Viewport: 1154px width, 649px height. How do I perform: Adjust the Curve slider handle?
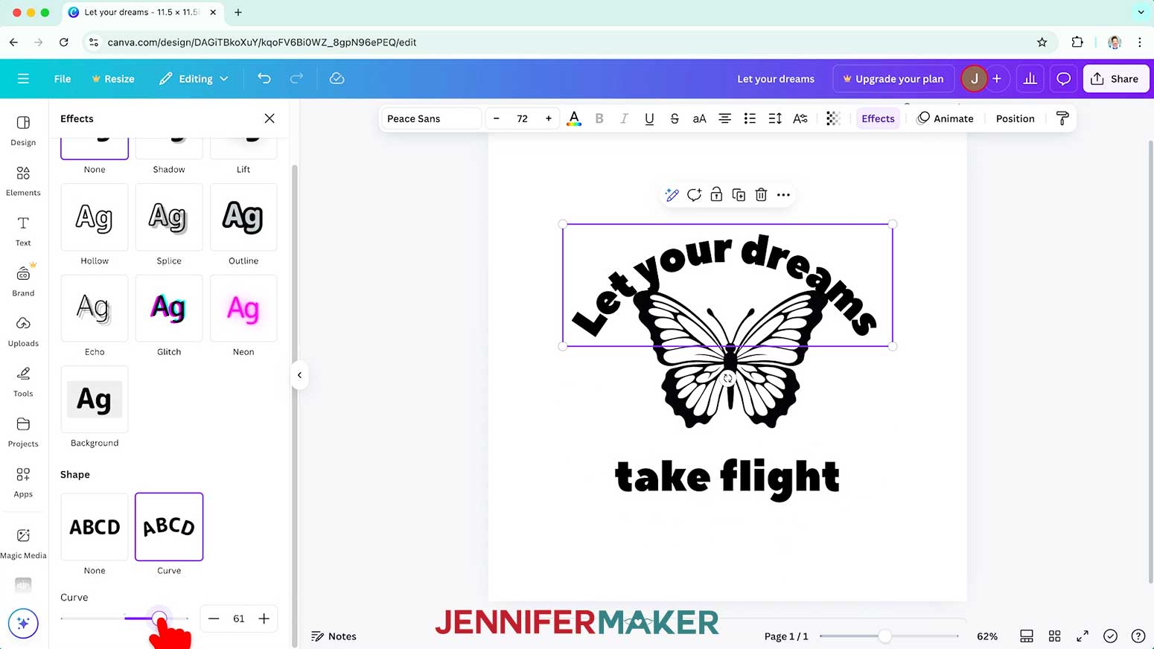159,618
